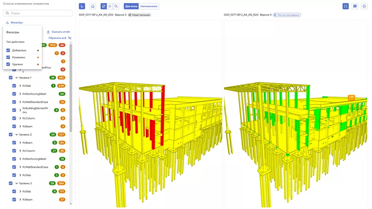
Task: Click the info icon at top right
Action: tap(364, 6)
